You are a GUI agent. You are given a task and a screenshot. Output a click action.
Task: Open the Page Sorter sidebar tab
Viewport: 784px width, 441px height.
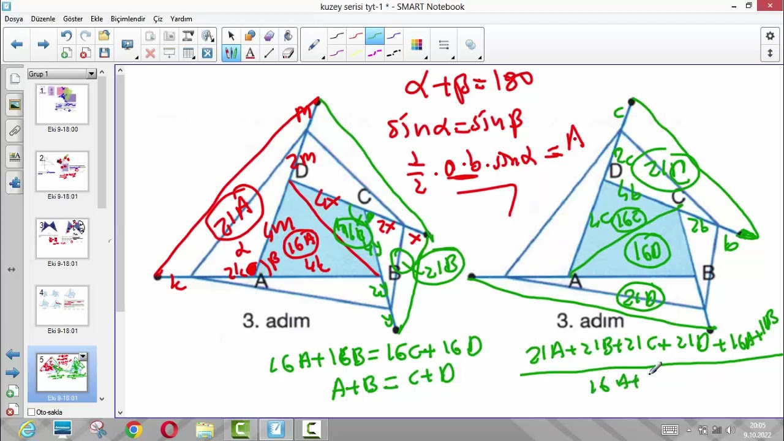click(15, 79)
